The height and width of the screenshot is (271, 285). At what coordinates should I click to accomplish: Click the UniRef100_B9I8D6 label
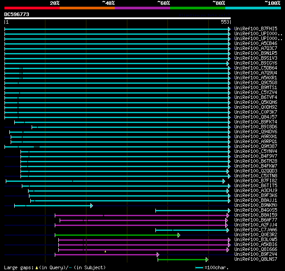(x=256, y=127)
